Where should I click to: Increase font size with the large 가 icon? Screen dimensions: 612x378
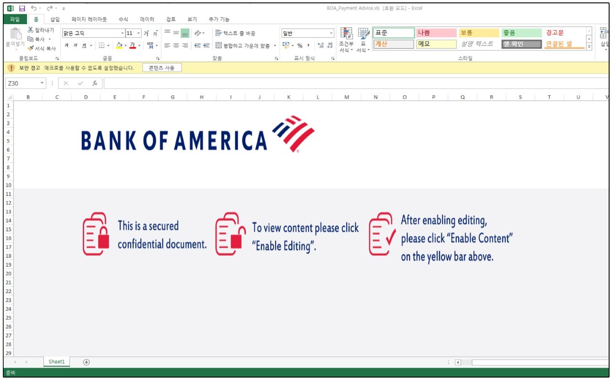tap(146, 33)
